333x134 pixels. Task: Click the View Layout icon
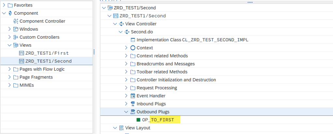coord(121,128)
